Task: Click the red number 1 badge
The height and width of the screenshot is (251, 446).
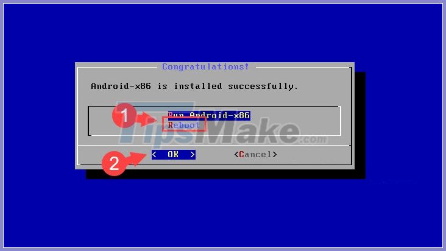Action: coord(124,116)
